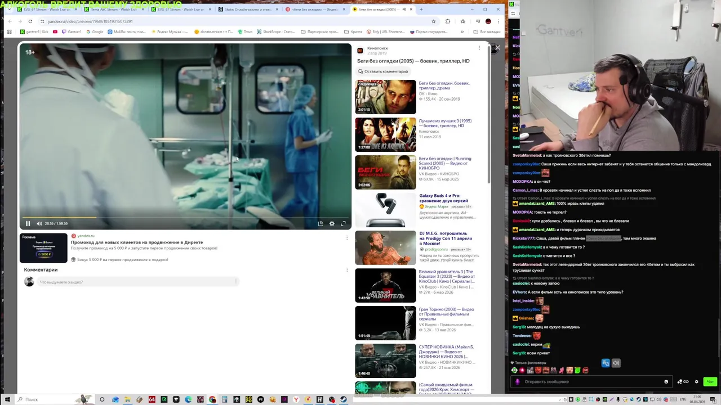
Task: Open the browser profile avatar
Action: click(x=488, y=21)
